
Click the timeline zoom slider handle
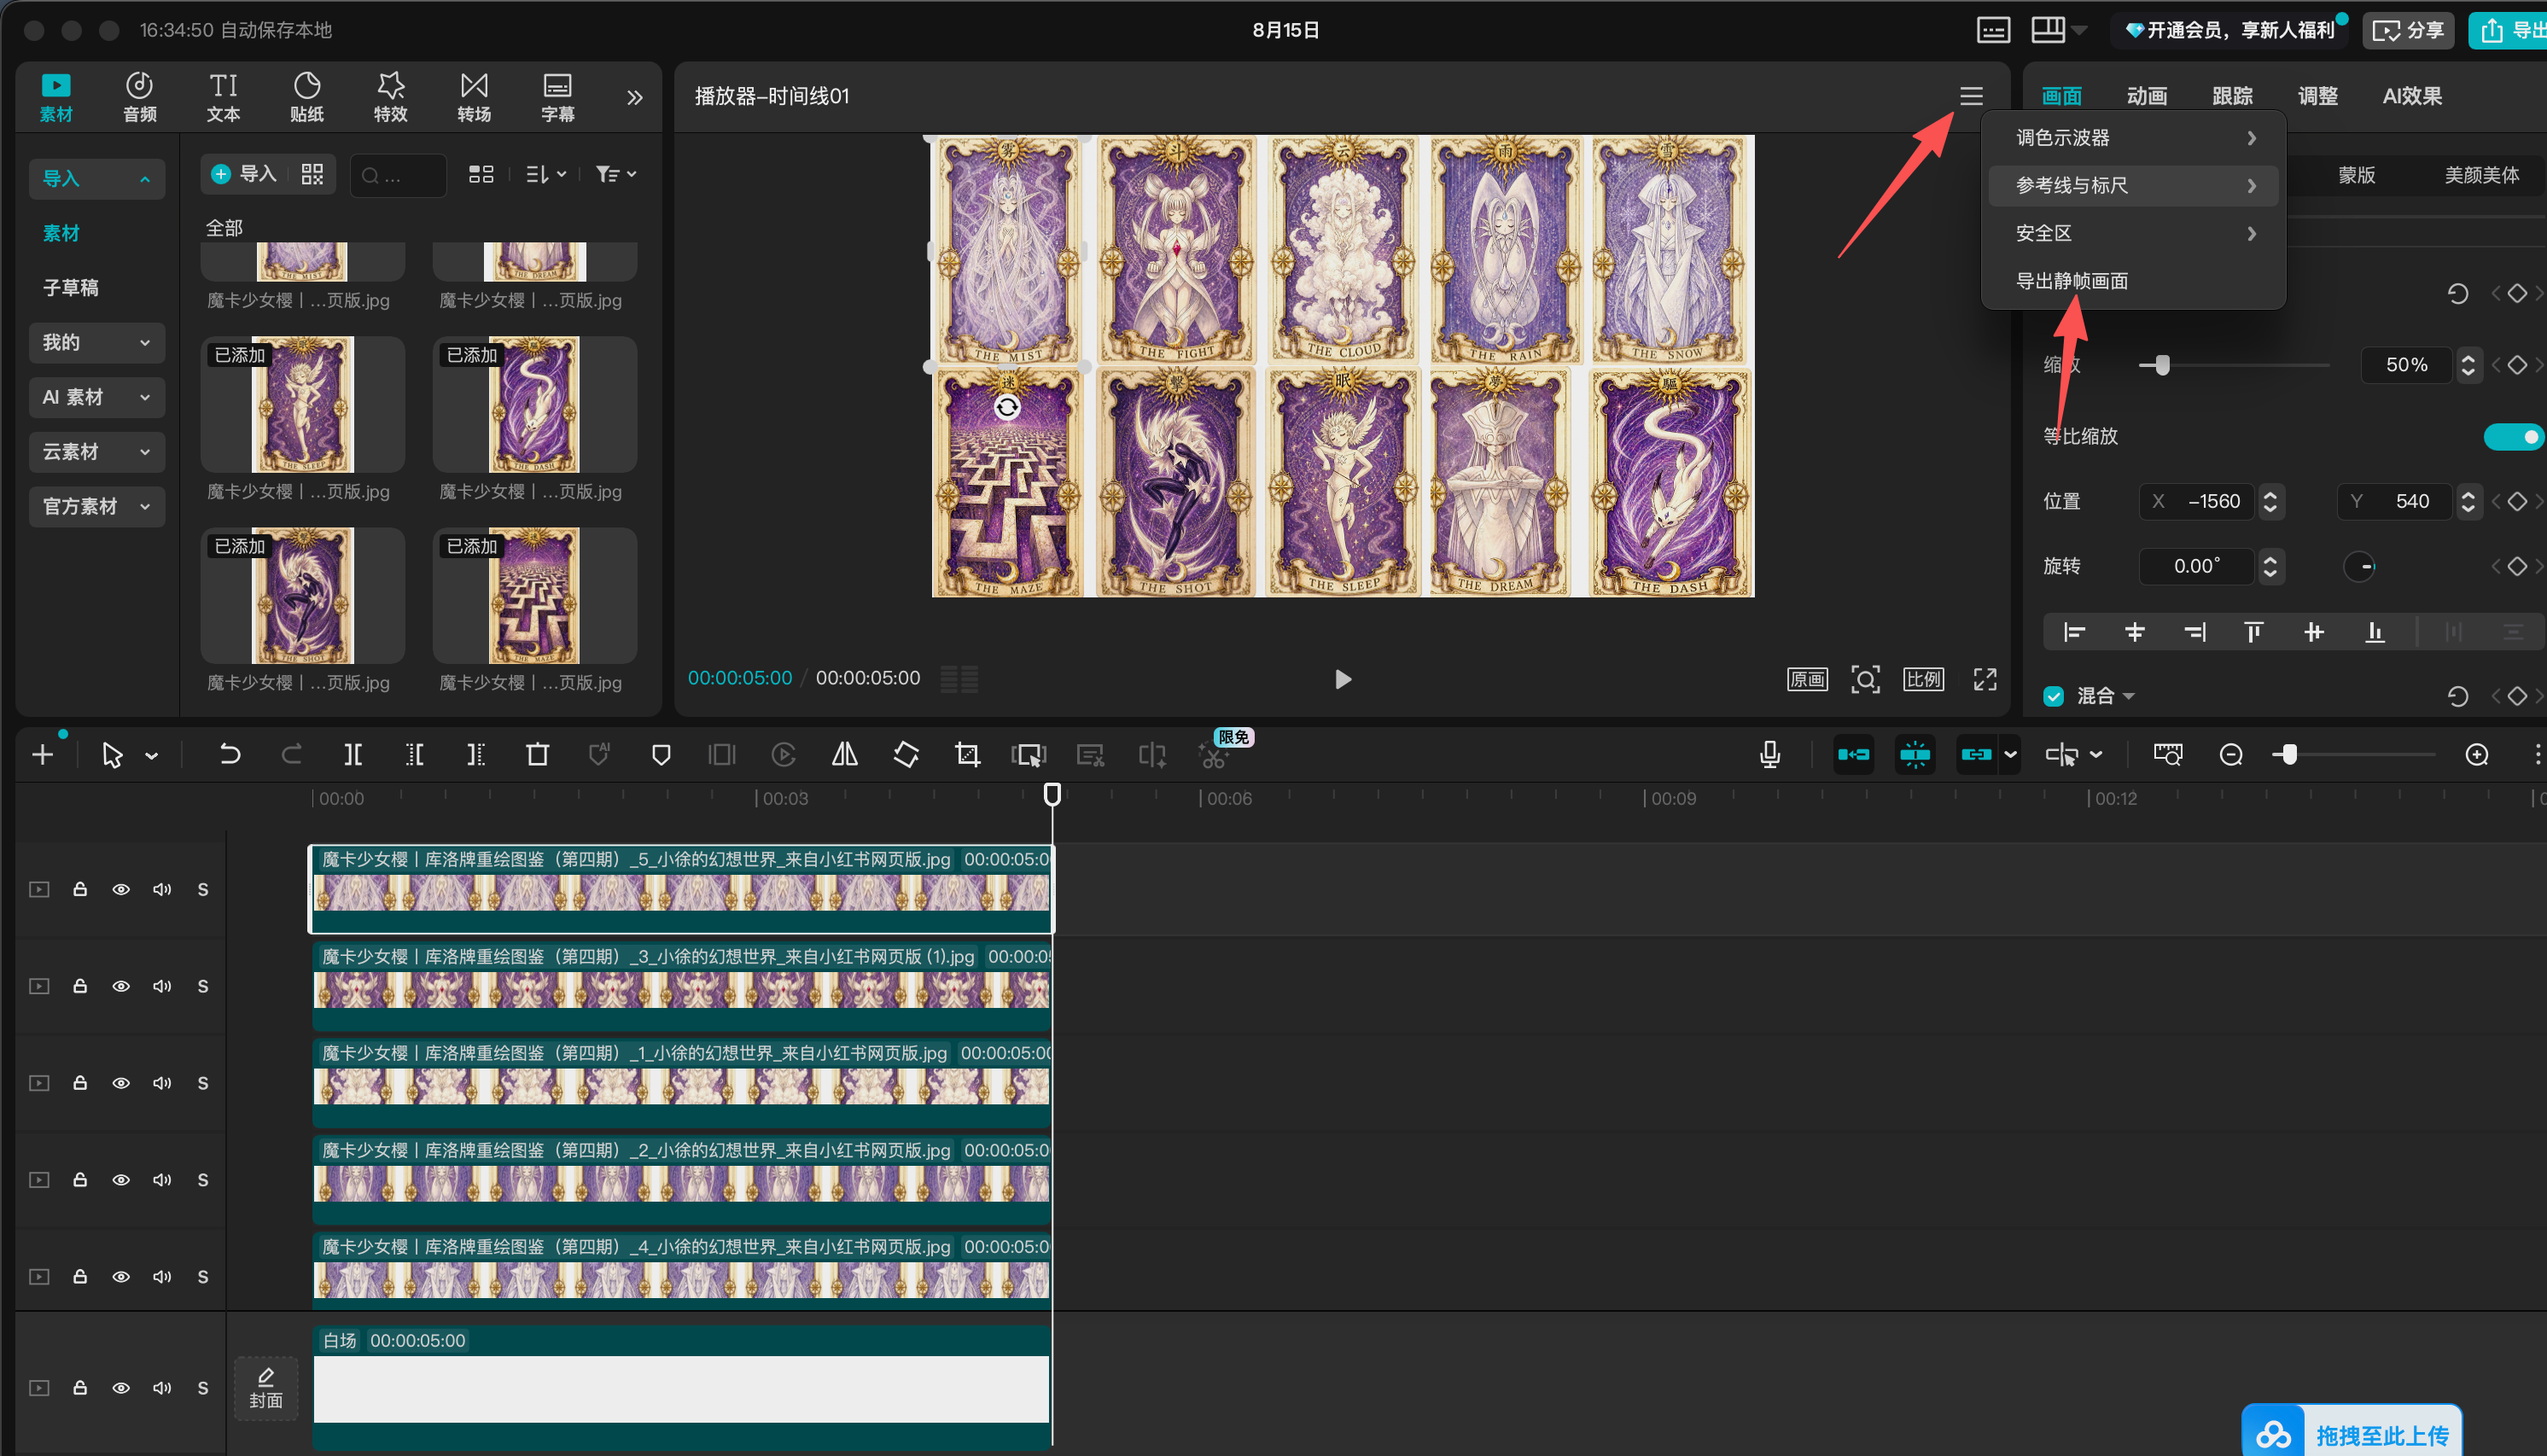[x=2289, y=755]
